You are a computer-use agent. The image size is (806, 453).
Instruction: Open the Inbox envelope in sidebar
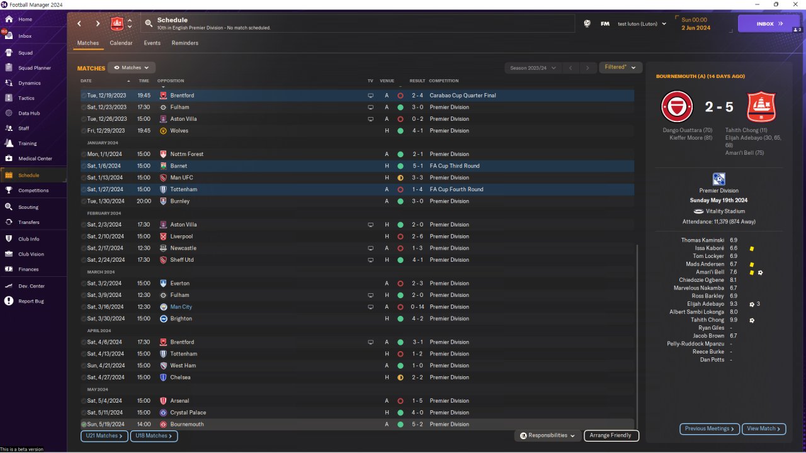(x=9, y=36)
